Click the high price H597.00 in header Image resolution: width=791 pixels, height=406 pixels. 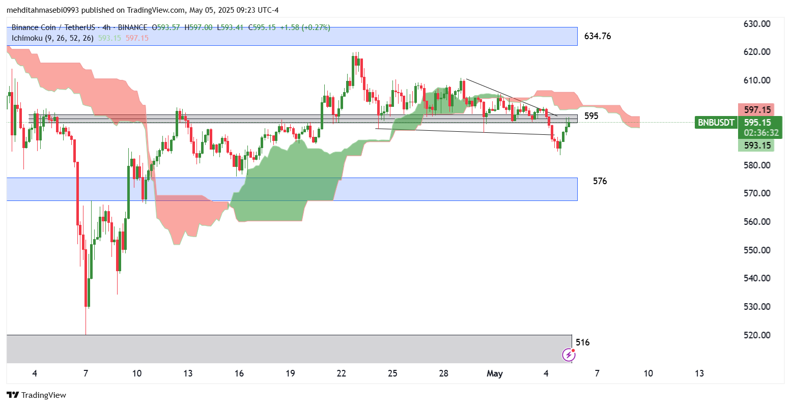(198, 27)
